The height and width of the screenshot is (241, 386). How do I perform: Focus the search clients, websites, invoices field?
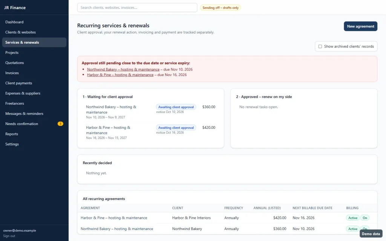(137, 8)
